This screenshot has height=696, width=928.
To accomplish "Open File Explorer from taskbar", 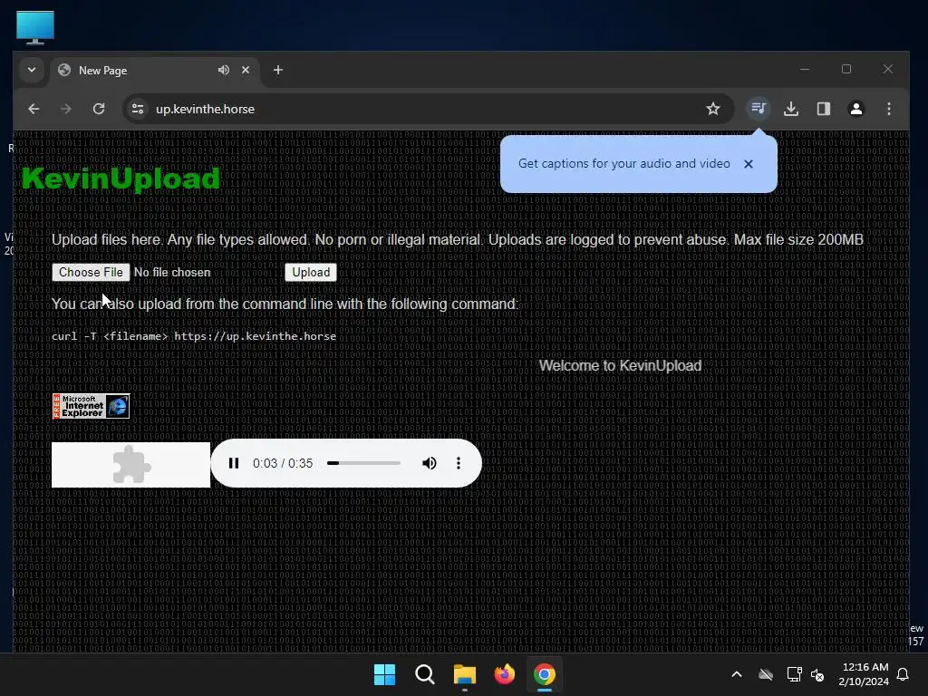I will (465, 674).
